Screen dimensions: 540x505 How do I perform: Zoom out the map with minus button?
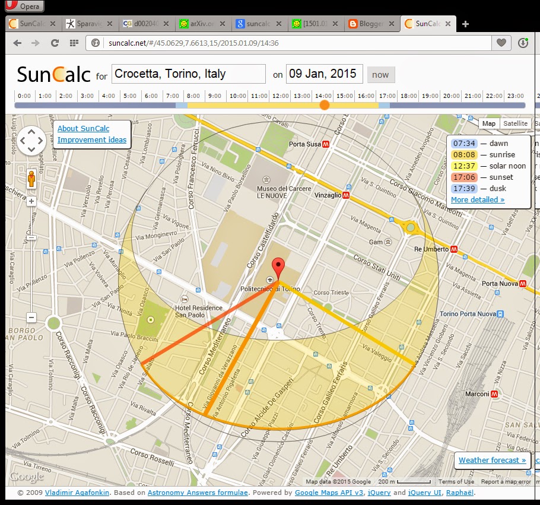pos(31,317)
